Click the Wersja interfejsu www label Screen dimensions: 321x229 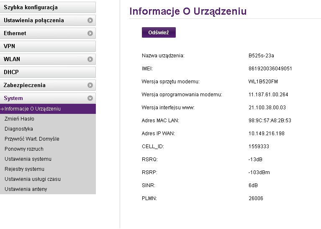pyautogui.click(x=168, y=108)
